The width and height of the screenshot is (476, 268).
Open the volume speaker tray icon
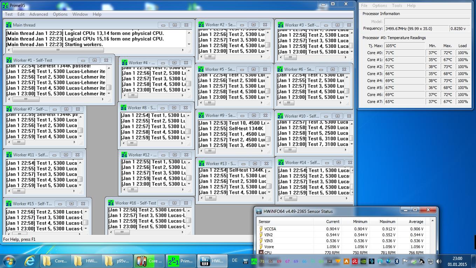(439, 261)
